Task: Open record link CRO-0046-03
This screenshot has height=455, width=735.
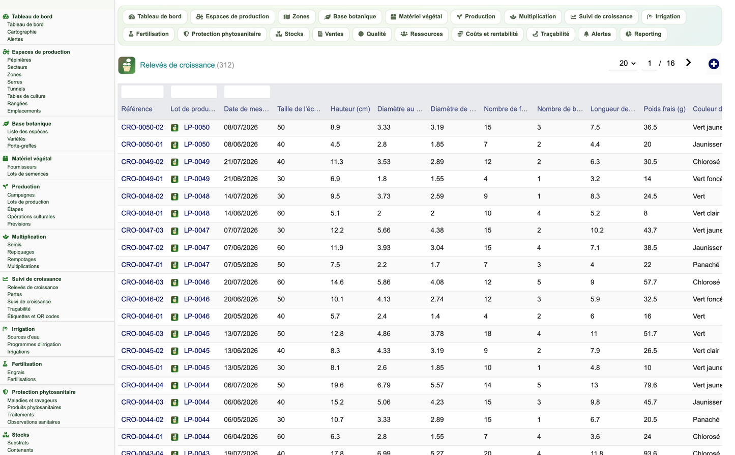Action: [x=142, y=282]
